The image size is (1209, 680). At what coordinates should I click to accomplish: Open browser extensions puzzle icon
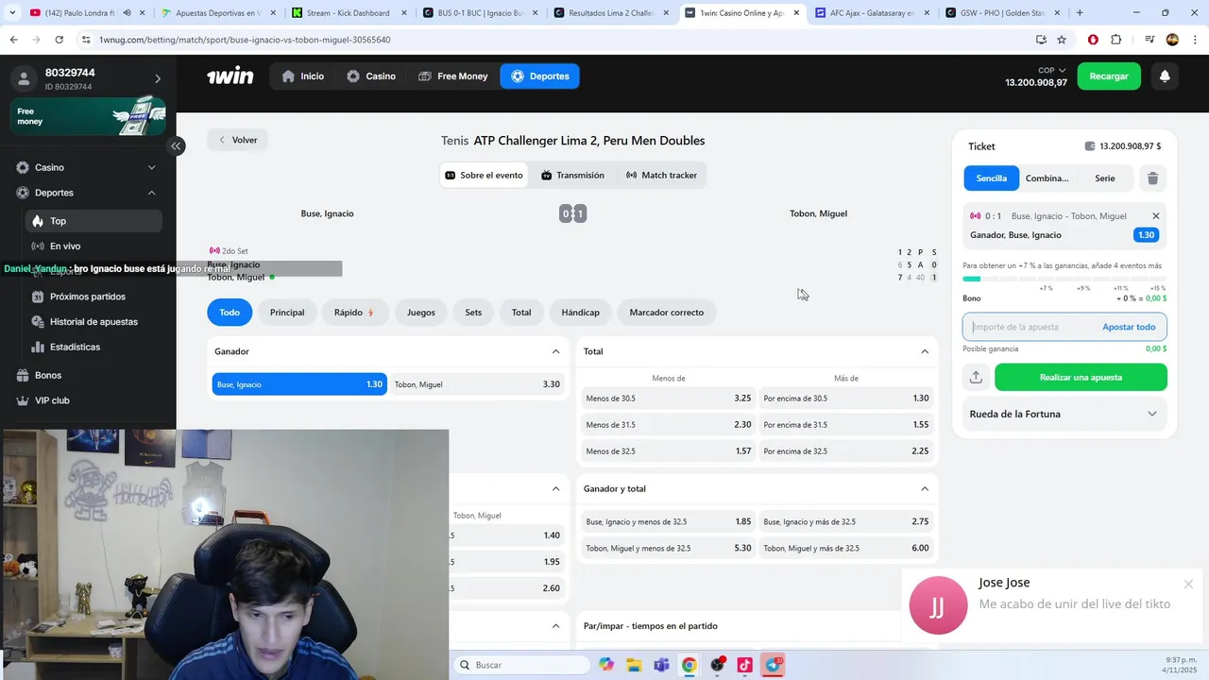click(x=1115, y=40)
